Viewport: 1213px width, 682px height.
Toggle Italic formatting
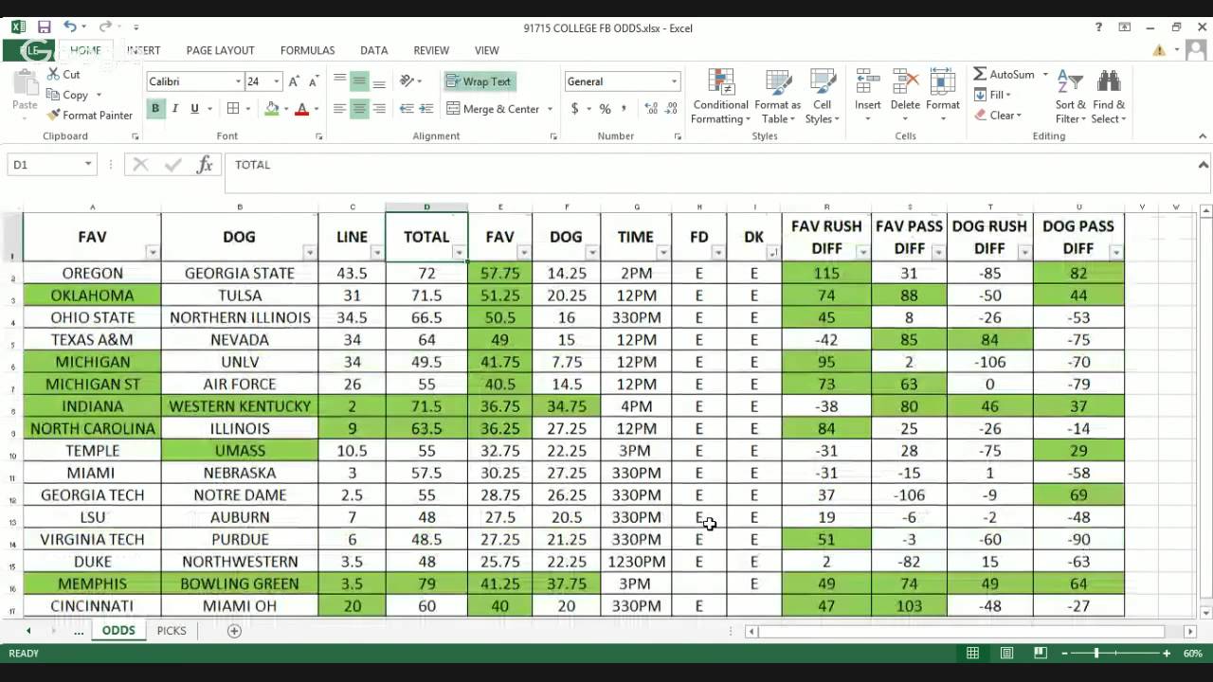175,109
